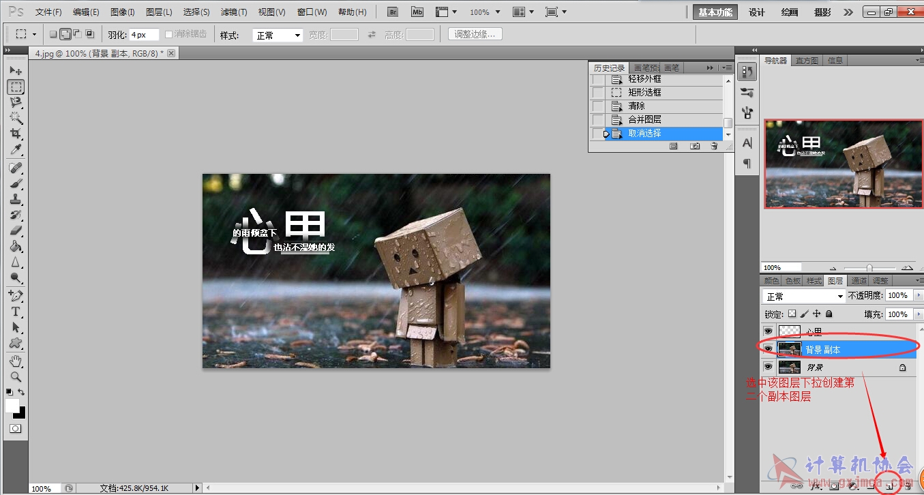This screenshot has width=924, height=495.
Task: Select the Eyedropper tool
Action: (x=16, y=150)
